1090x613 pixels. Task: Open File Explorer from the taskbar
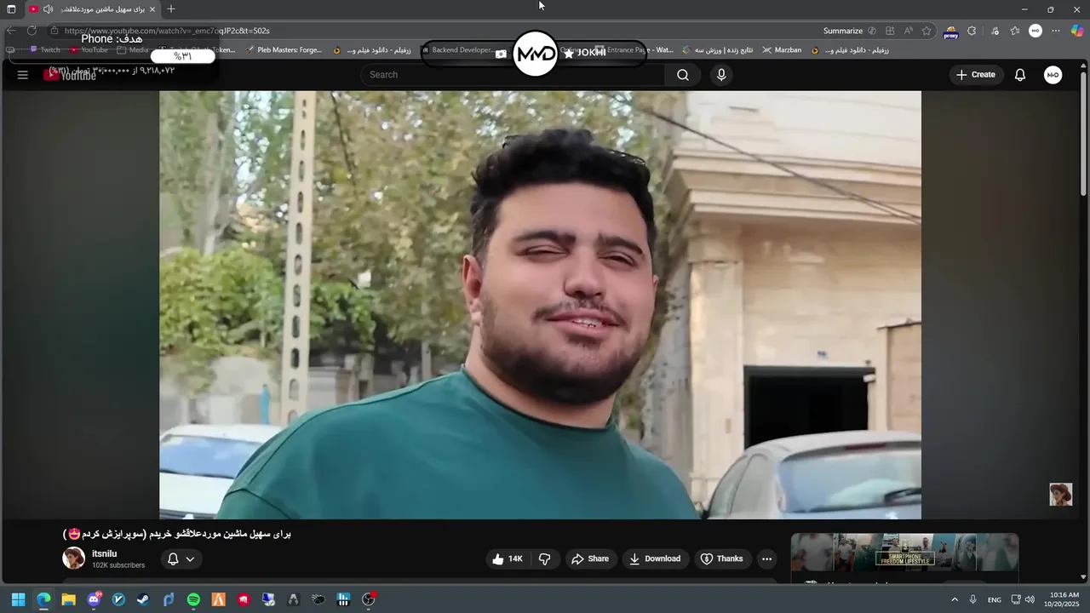tap(68, 599)
